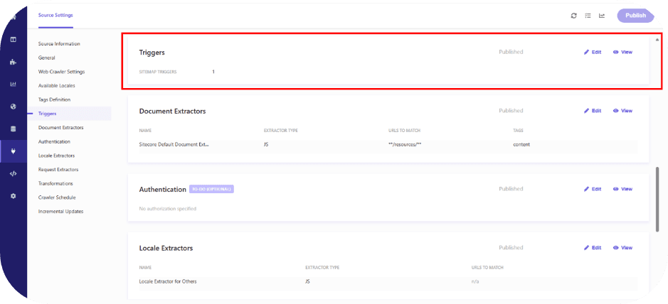
Task: Click the scrollbar up arrow
Action: coord(657,40)
